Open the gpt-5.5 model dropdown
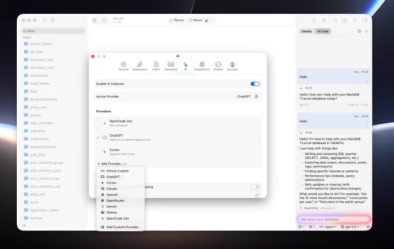394x249 pixels. click(x=350, y=226)
